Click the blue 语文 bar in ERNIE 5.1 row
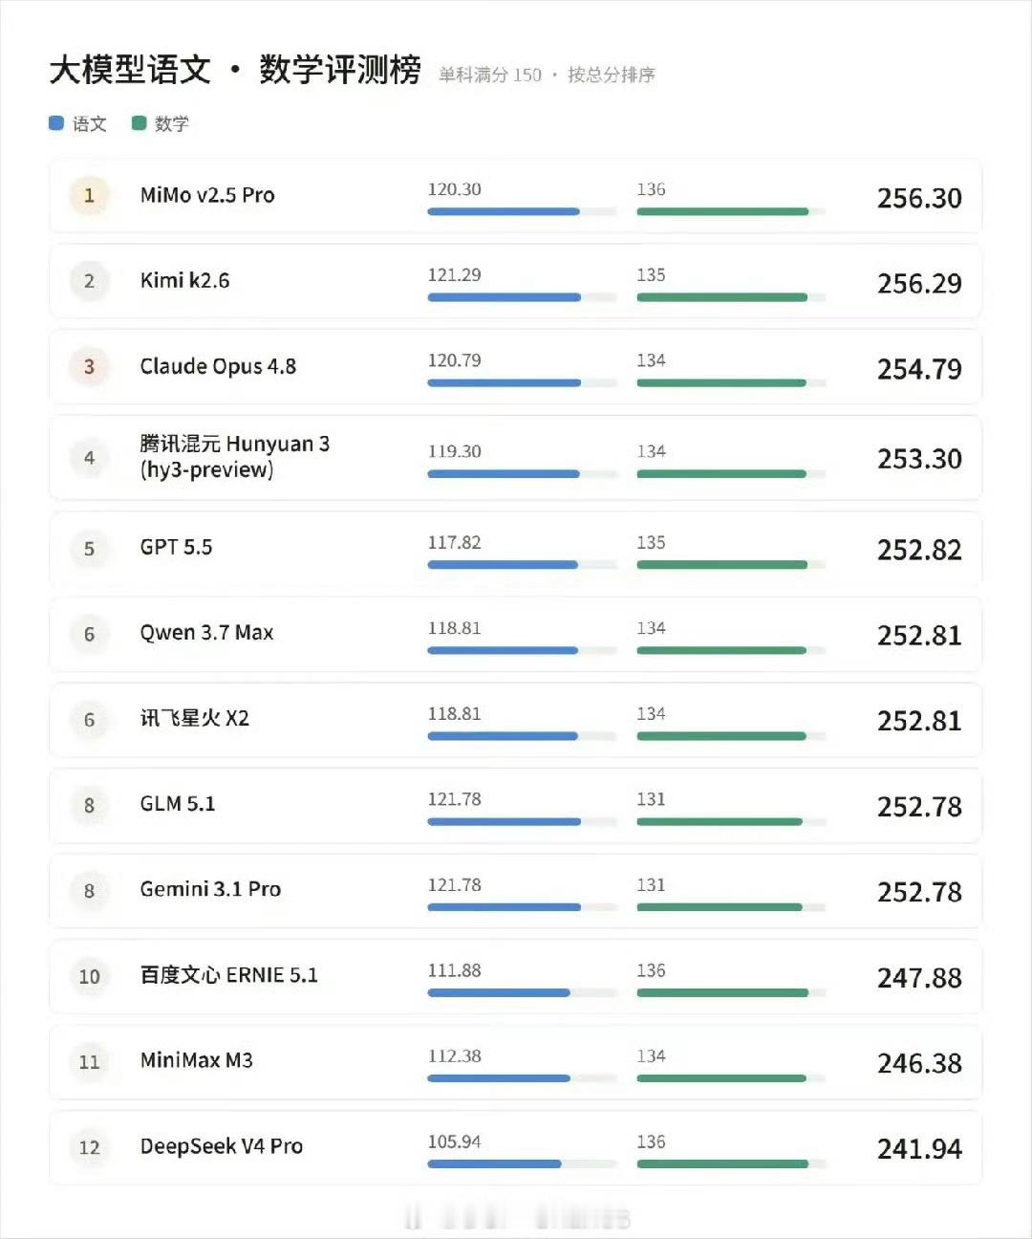The width and height of the screenshot is (1032, 1239). (x=499, y=993)
